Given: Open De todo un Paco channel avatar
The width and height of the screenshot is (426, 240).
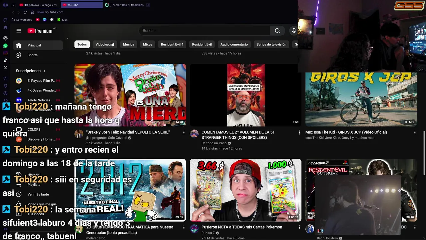Looking at the screenshot, I should [194, 134].
